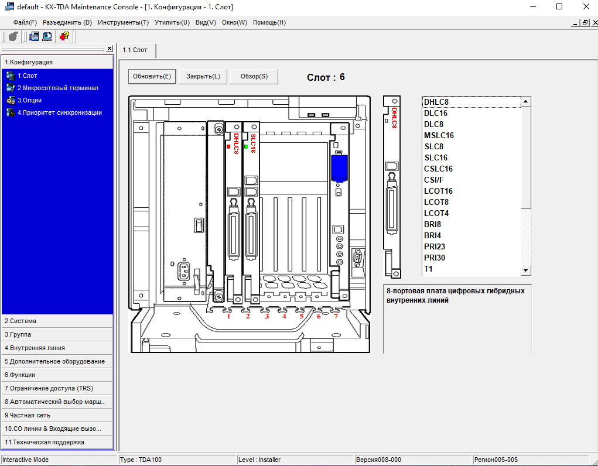Viewport: 598px width, 466px height.
Task: Close the left navigation panel with X
Action: [110, 49]
